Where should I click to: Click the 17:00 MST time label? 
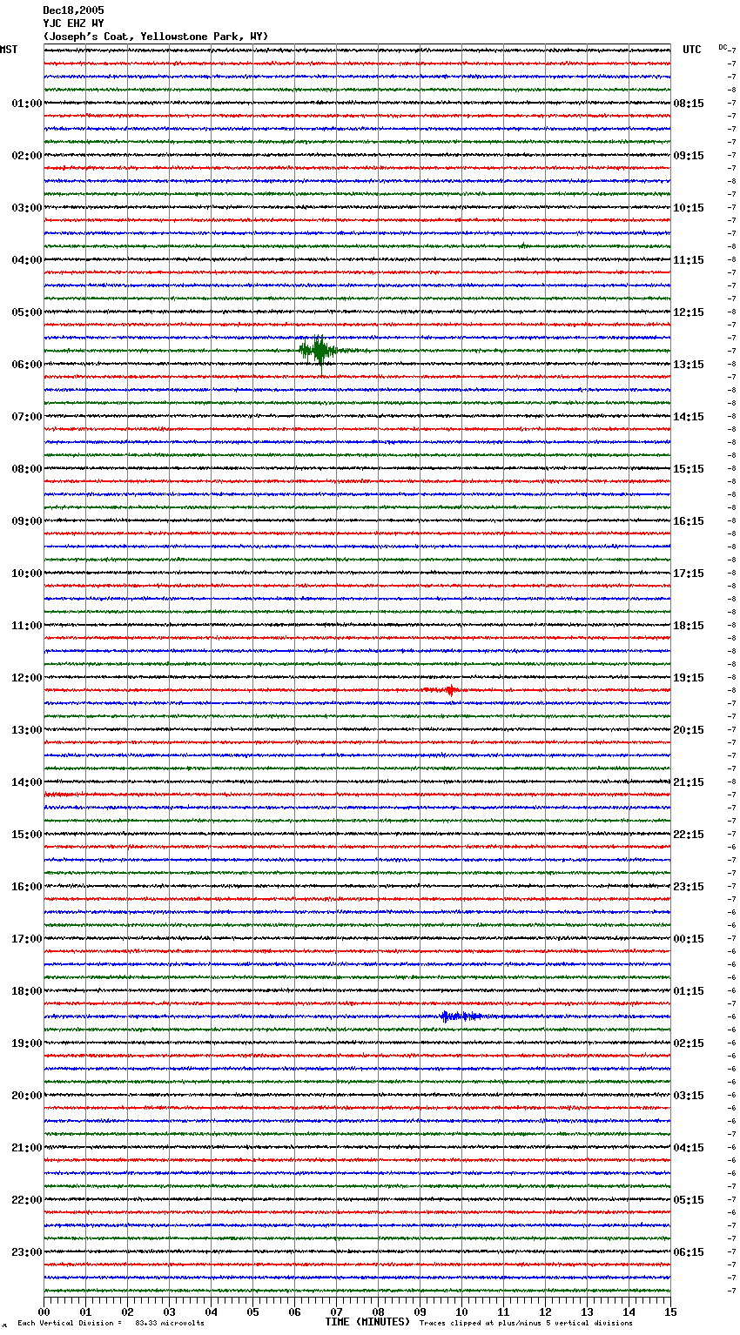pos(27,939)
